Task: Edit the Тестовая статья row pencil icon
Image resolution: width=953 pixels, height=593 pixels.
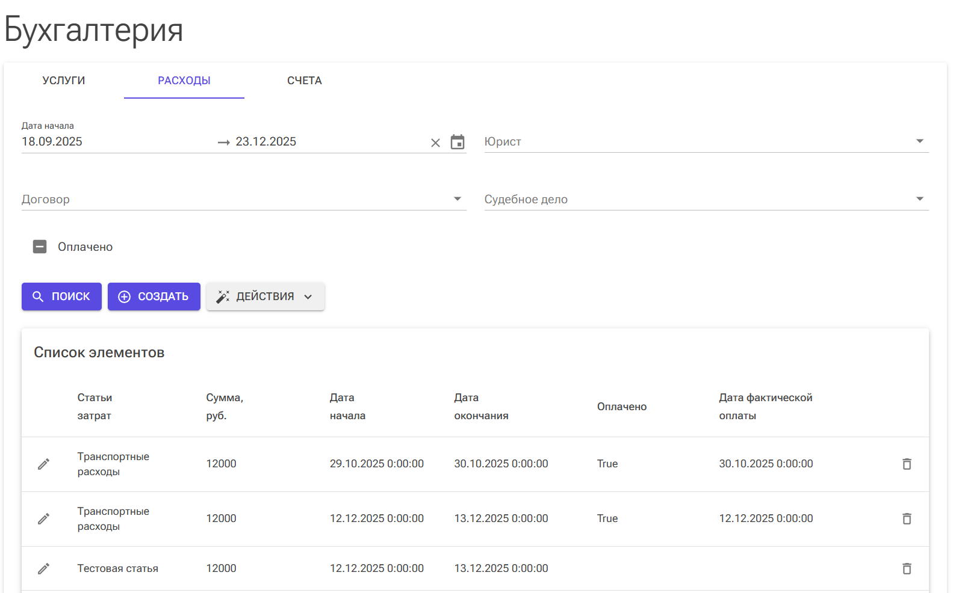Action: click(43, 569)
